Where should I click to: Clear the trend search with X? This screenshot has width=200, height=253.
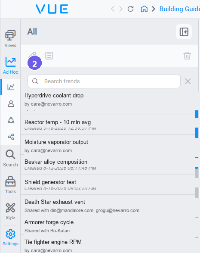point(188,81)
